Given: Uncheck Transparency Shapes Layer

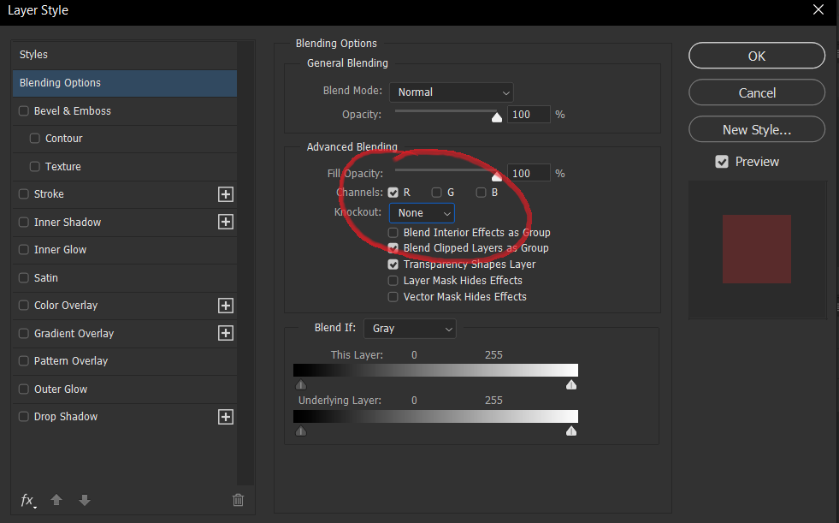Looking at the screenshot, I should [393, 264].
